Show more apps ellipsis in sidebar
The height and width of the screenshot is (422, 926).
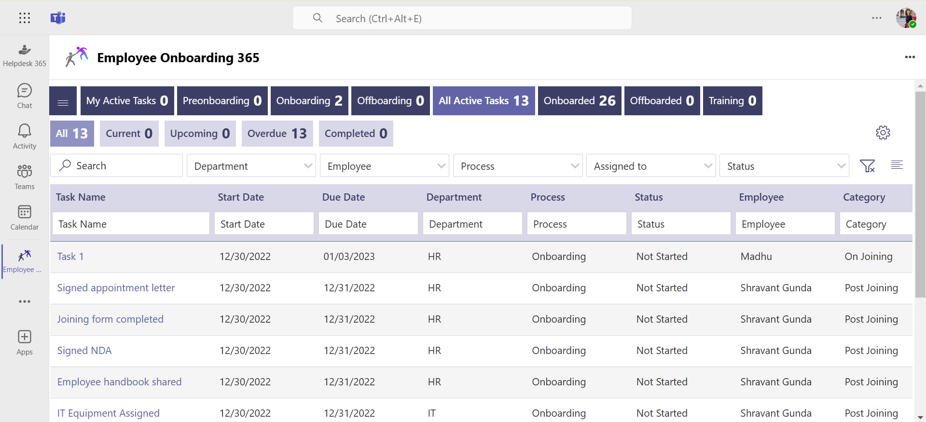tap(25, 301)
